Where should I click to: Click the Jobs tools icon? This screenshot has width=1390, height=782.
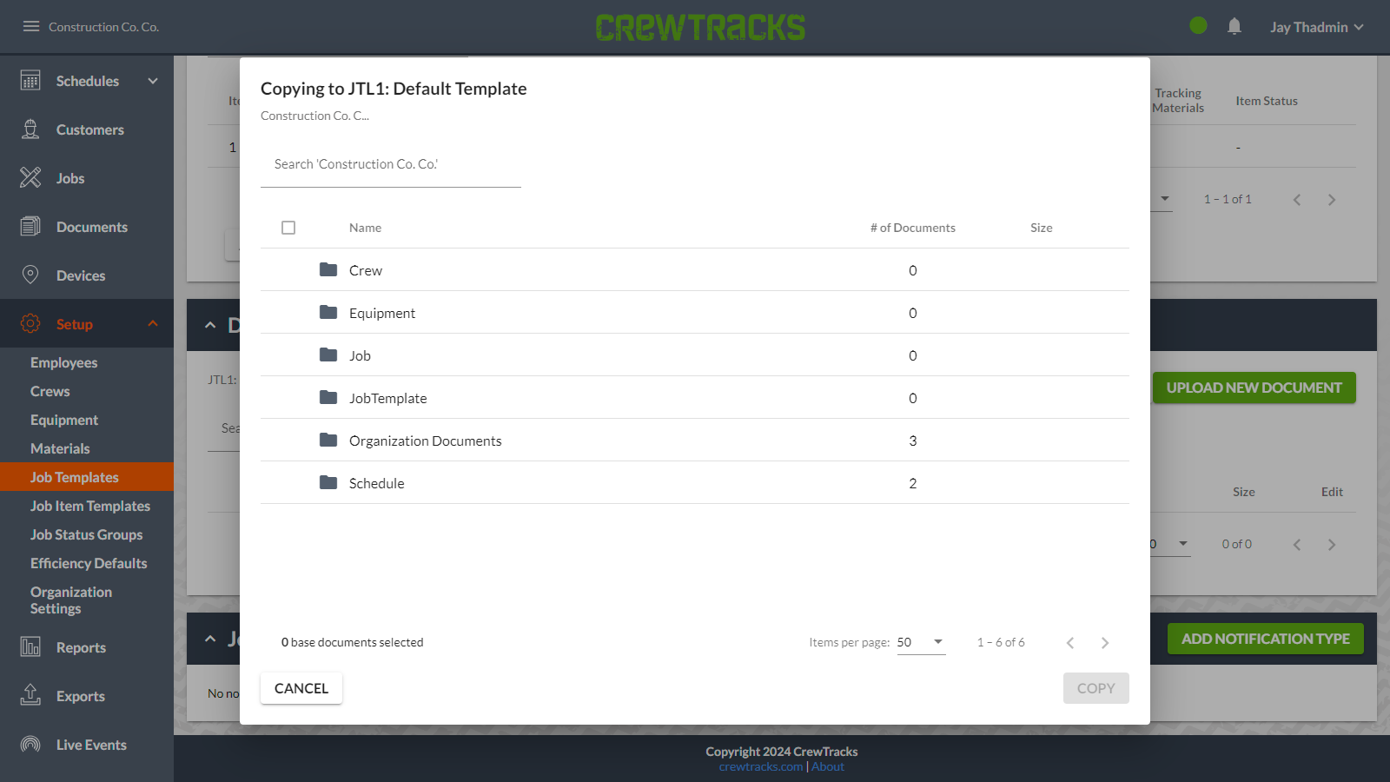tap(30, 178)
